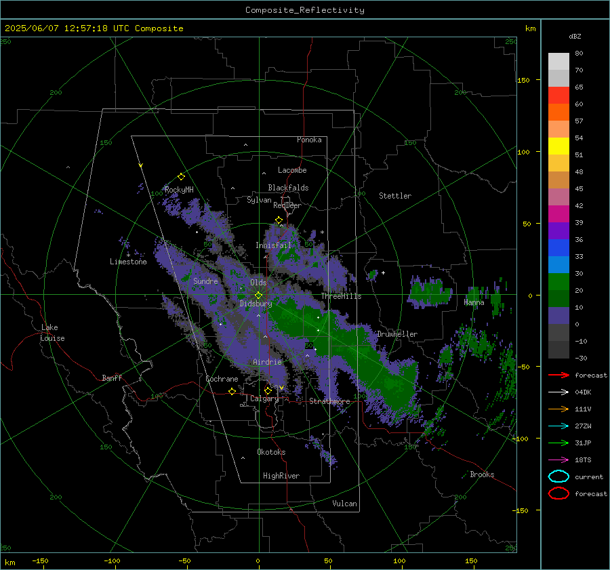Click the cyan 27ZW arrow legend icon
Screen dimensions: 610x570
558,426
